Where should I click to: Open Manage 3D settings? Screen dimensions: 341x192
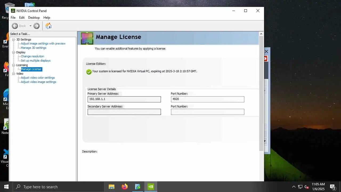coord(34,48)
